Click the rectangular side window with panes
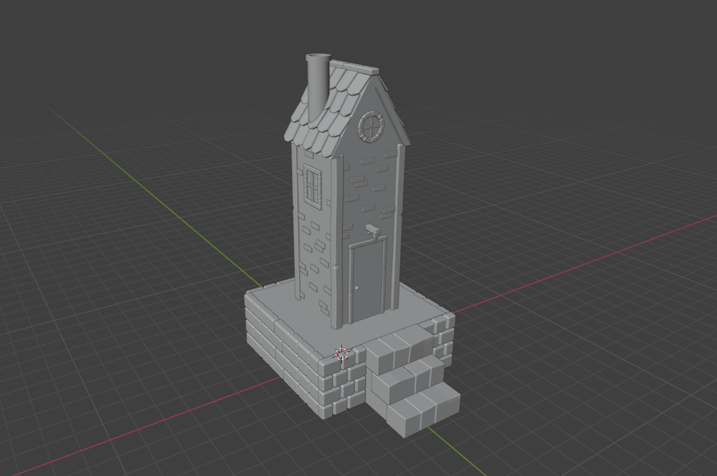 point(312,186)
